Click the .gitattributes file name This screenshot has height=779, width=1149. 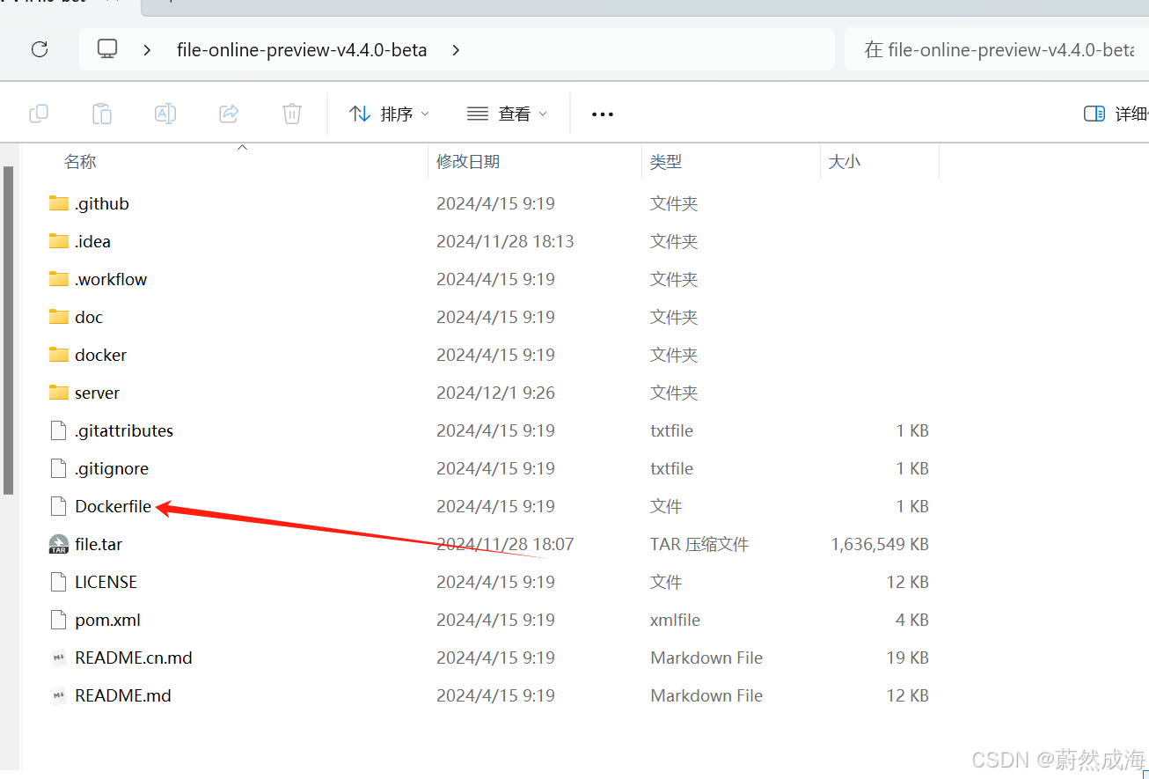124,430
